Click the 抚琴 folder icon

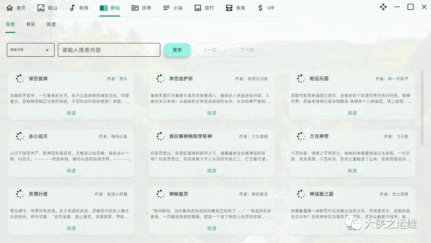click(x=135, y=8)
